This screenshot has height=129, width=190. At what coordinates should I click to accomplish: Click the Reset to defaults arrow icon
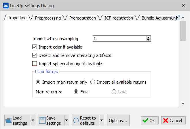pos(76,121)
